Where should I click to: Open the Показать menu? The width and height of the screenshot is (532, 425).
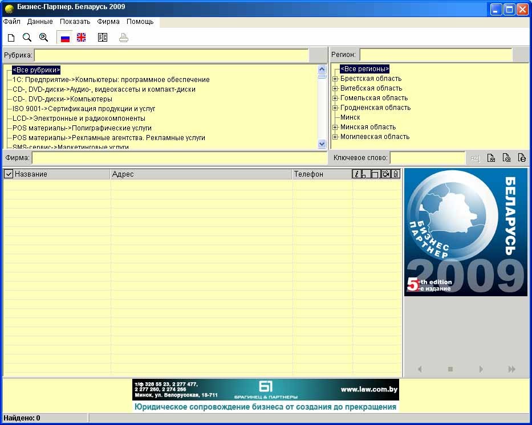click(75, 22)
